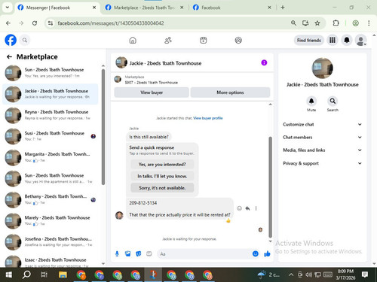Click the notifications bell in header
Viewport: 377px width, 282px height.
point(347,40)
